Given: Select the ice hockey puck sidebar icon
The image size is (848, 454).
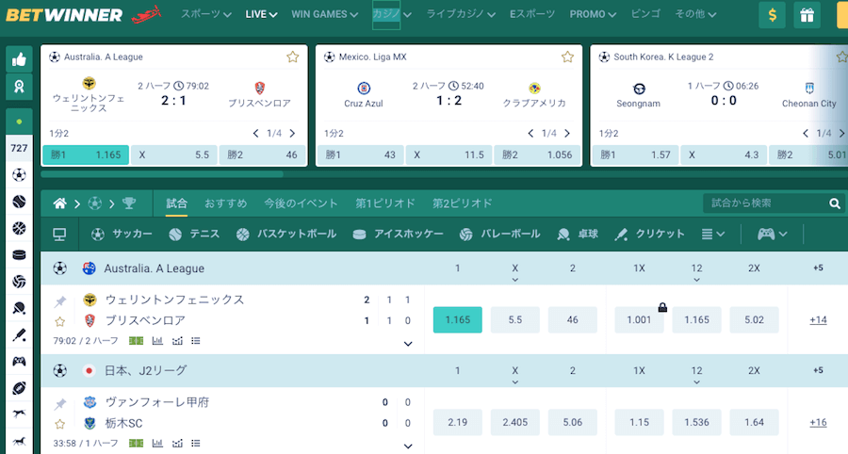Looking at the screenshot, I should 19,254.
